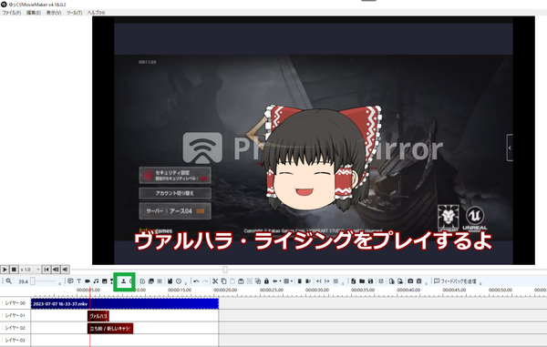Expand overflow arrow after the feedback button
The height and width of the screenshot is (347, 547).
click(480, 283)
